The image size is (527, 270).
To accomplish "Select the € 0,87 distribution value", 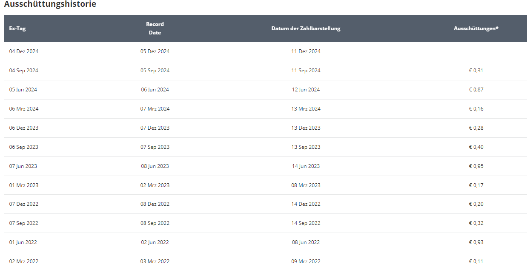I will 476,90.
